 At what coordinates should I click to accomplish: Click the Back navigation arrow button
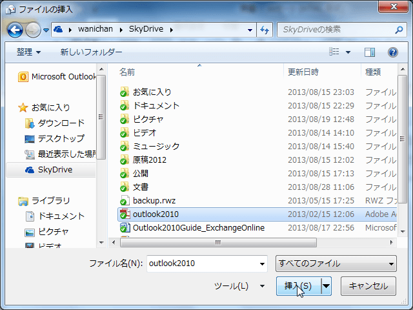[x=15, y=30]
